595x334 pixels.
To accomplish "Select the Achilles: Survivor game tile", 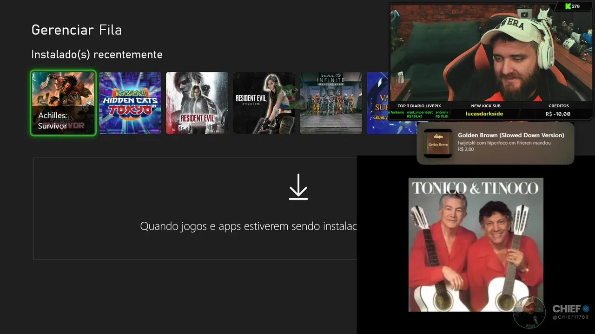I will click(x=63, y=103).
